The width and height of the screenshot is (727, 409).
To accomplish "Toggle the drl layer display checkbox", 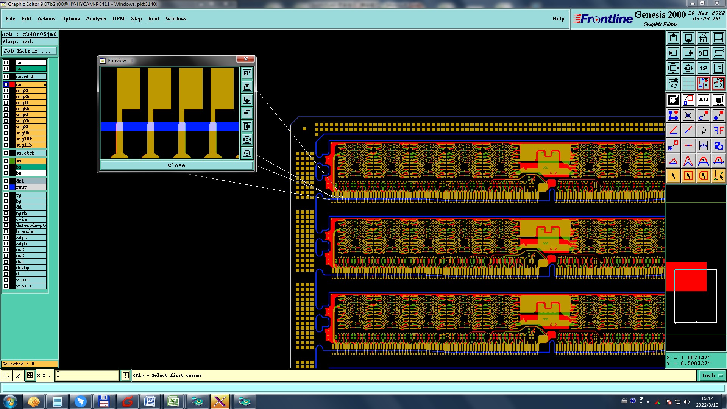I will click(6, 181).
